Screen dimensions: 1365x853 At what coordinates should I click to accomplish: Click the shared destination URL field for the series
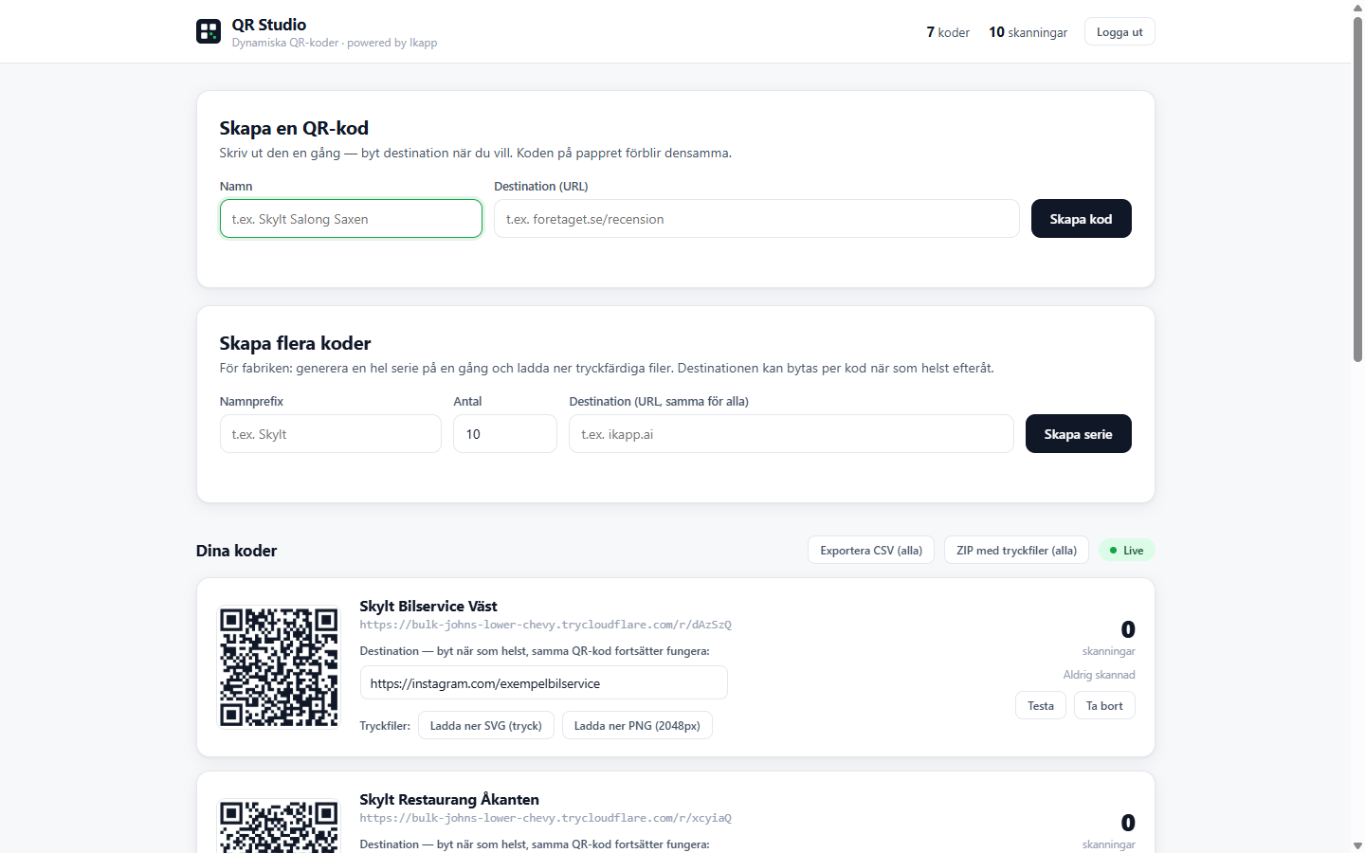[792, 434]
